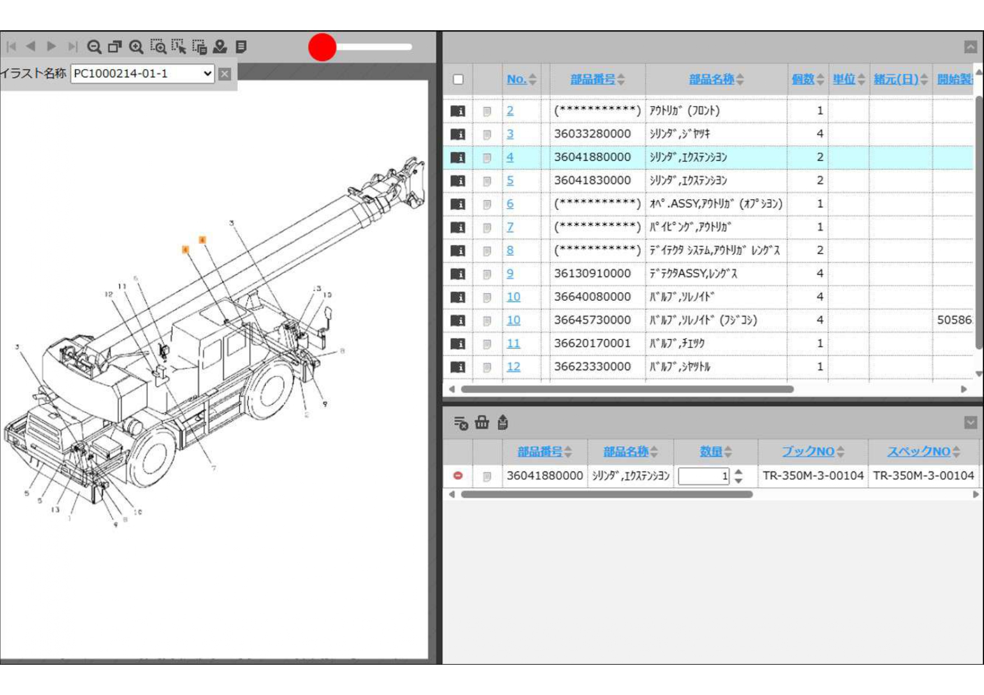Select the area zoom tool
984x695 pixels.
158,47
